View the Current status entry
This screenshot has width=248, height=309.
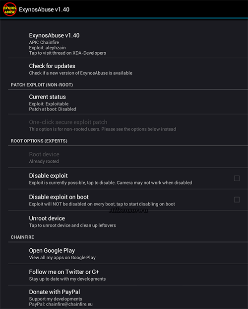click(x=128, y=103)
